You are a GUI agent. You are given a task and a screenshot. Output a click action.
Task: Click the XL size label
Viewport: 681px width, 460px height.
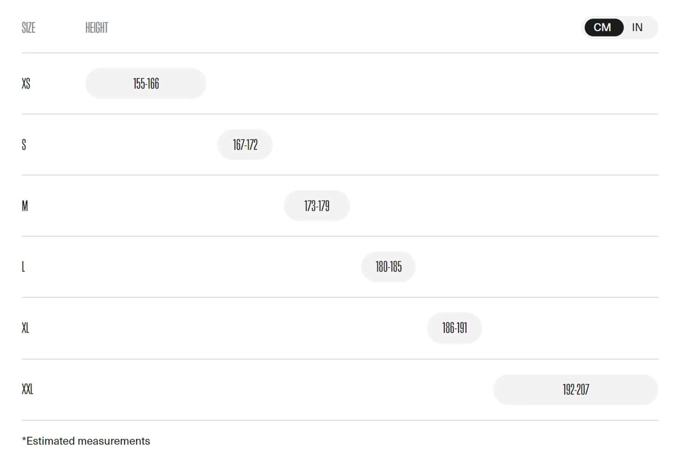click(x=25, y=328)
